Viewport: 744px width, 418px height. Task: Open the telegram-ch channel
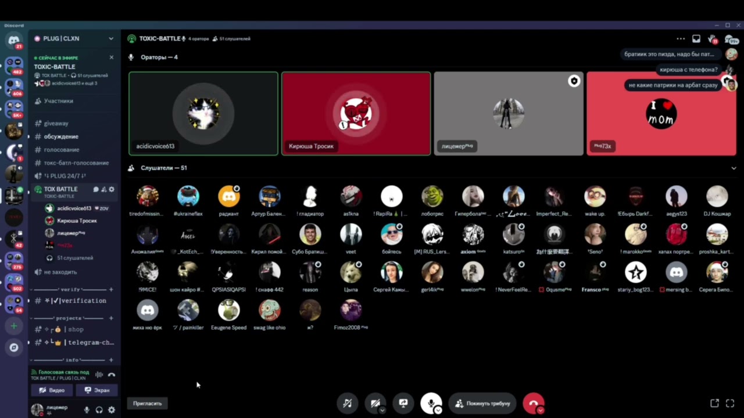pos(74,343)
